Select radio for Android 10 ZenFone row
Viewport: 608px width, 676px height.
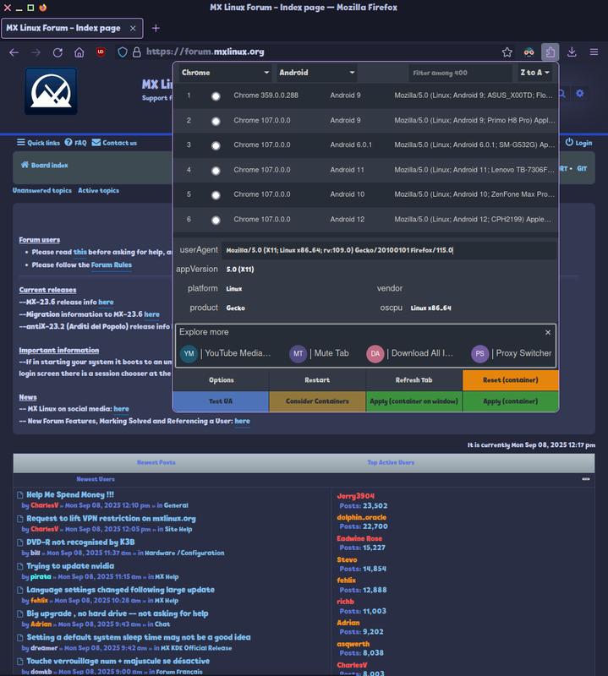click(216, 195)
